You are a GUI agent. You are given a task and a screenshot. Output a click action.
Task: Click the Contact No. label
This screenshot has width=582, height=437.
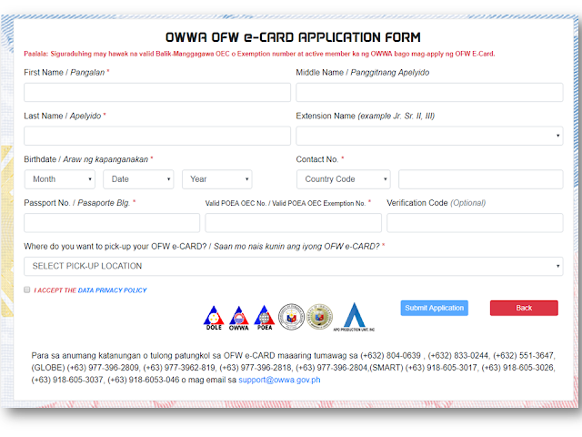pos(320,159)
